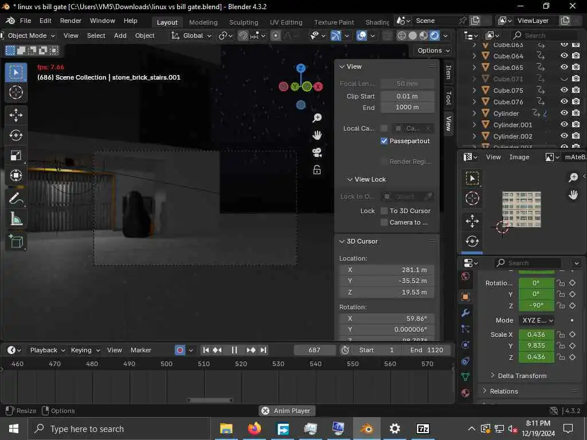Click the Image Editor pan hand icon
587x440 pixels.
tap(573, 195)
